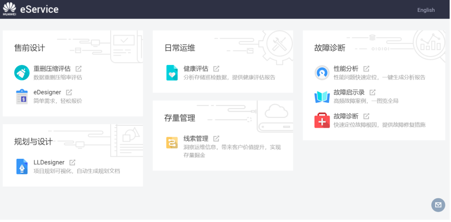This screenshot has width=451, height=222.
Task: Click external-link icon beside 线索管理
Action: tap(216, 139)
